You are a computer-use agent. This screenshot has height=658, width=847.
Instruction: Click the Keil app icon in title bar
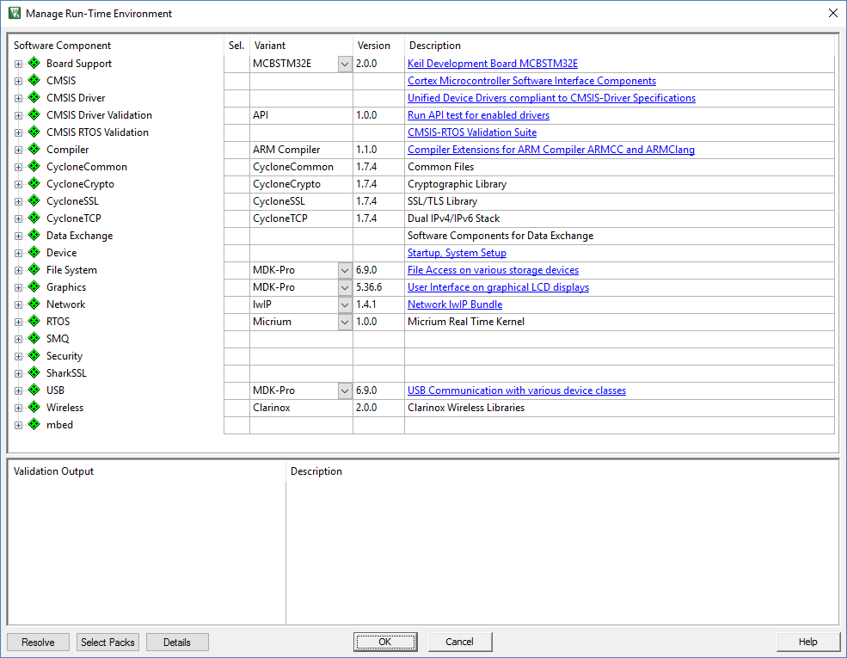(15, 13)
